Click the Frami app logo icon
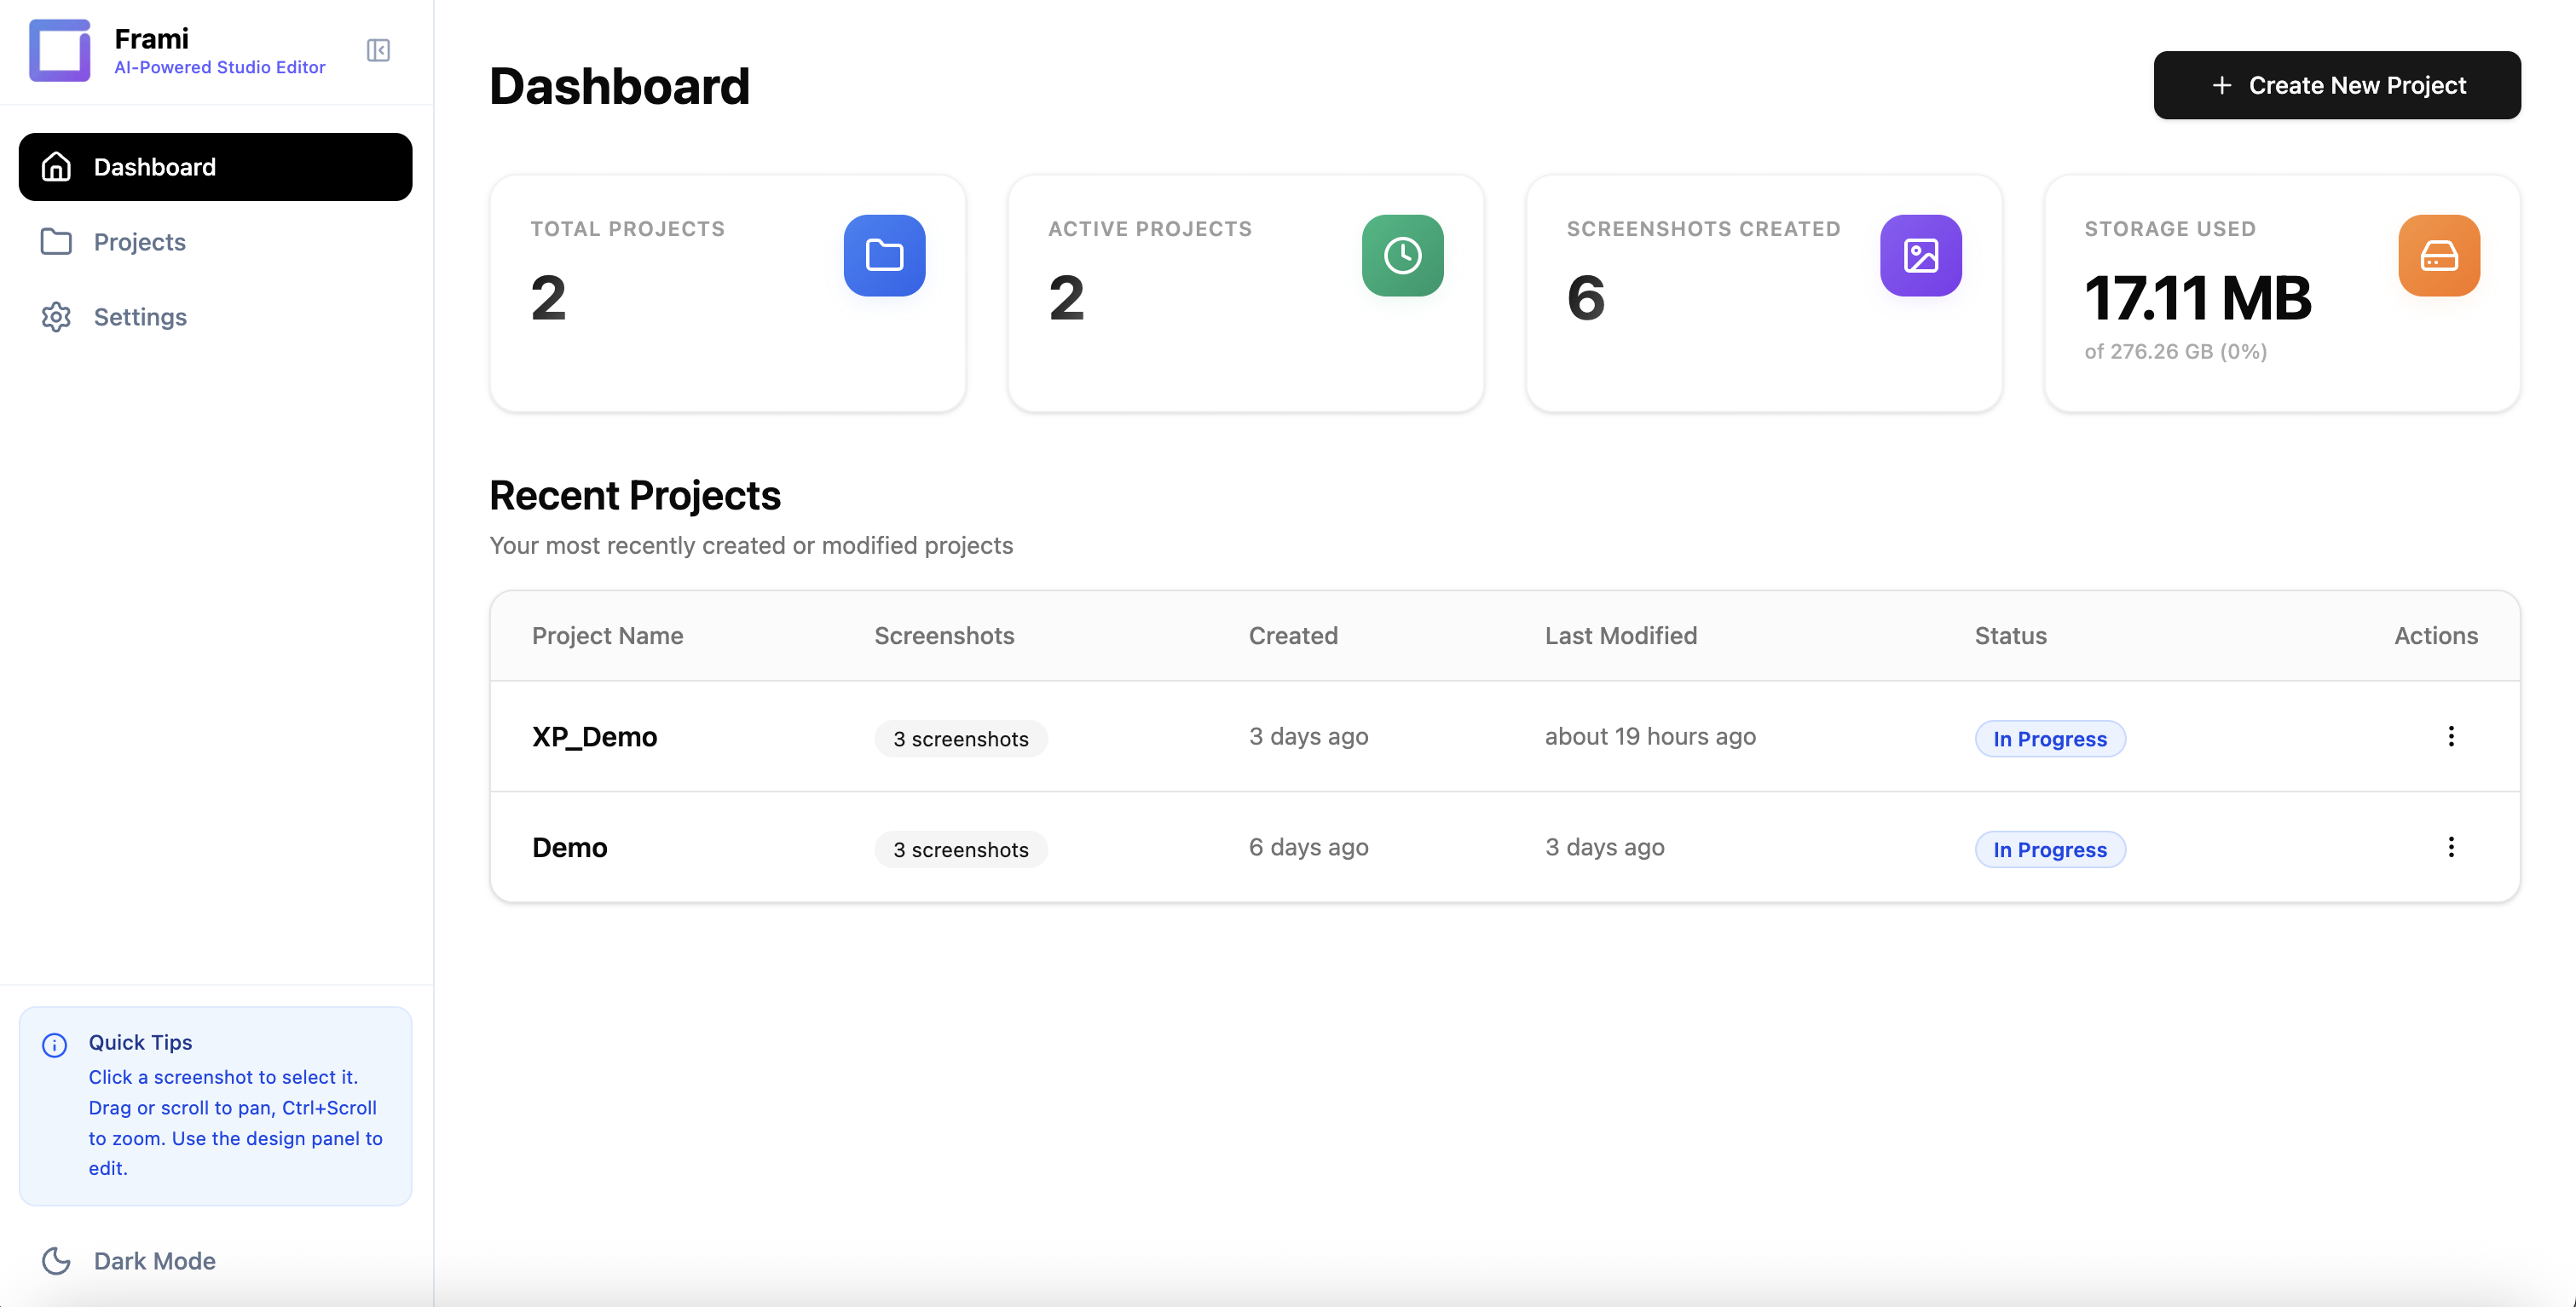 (x=59, y=50)
